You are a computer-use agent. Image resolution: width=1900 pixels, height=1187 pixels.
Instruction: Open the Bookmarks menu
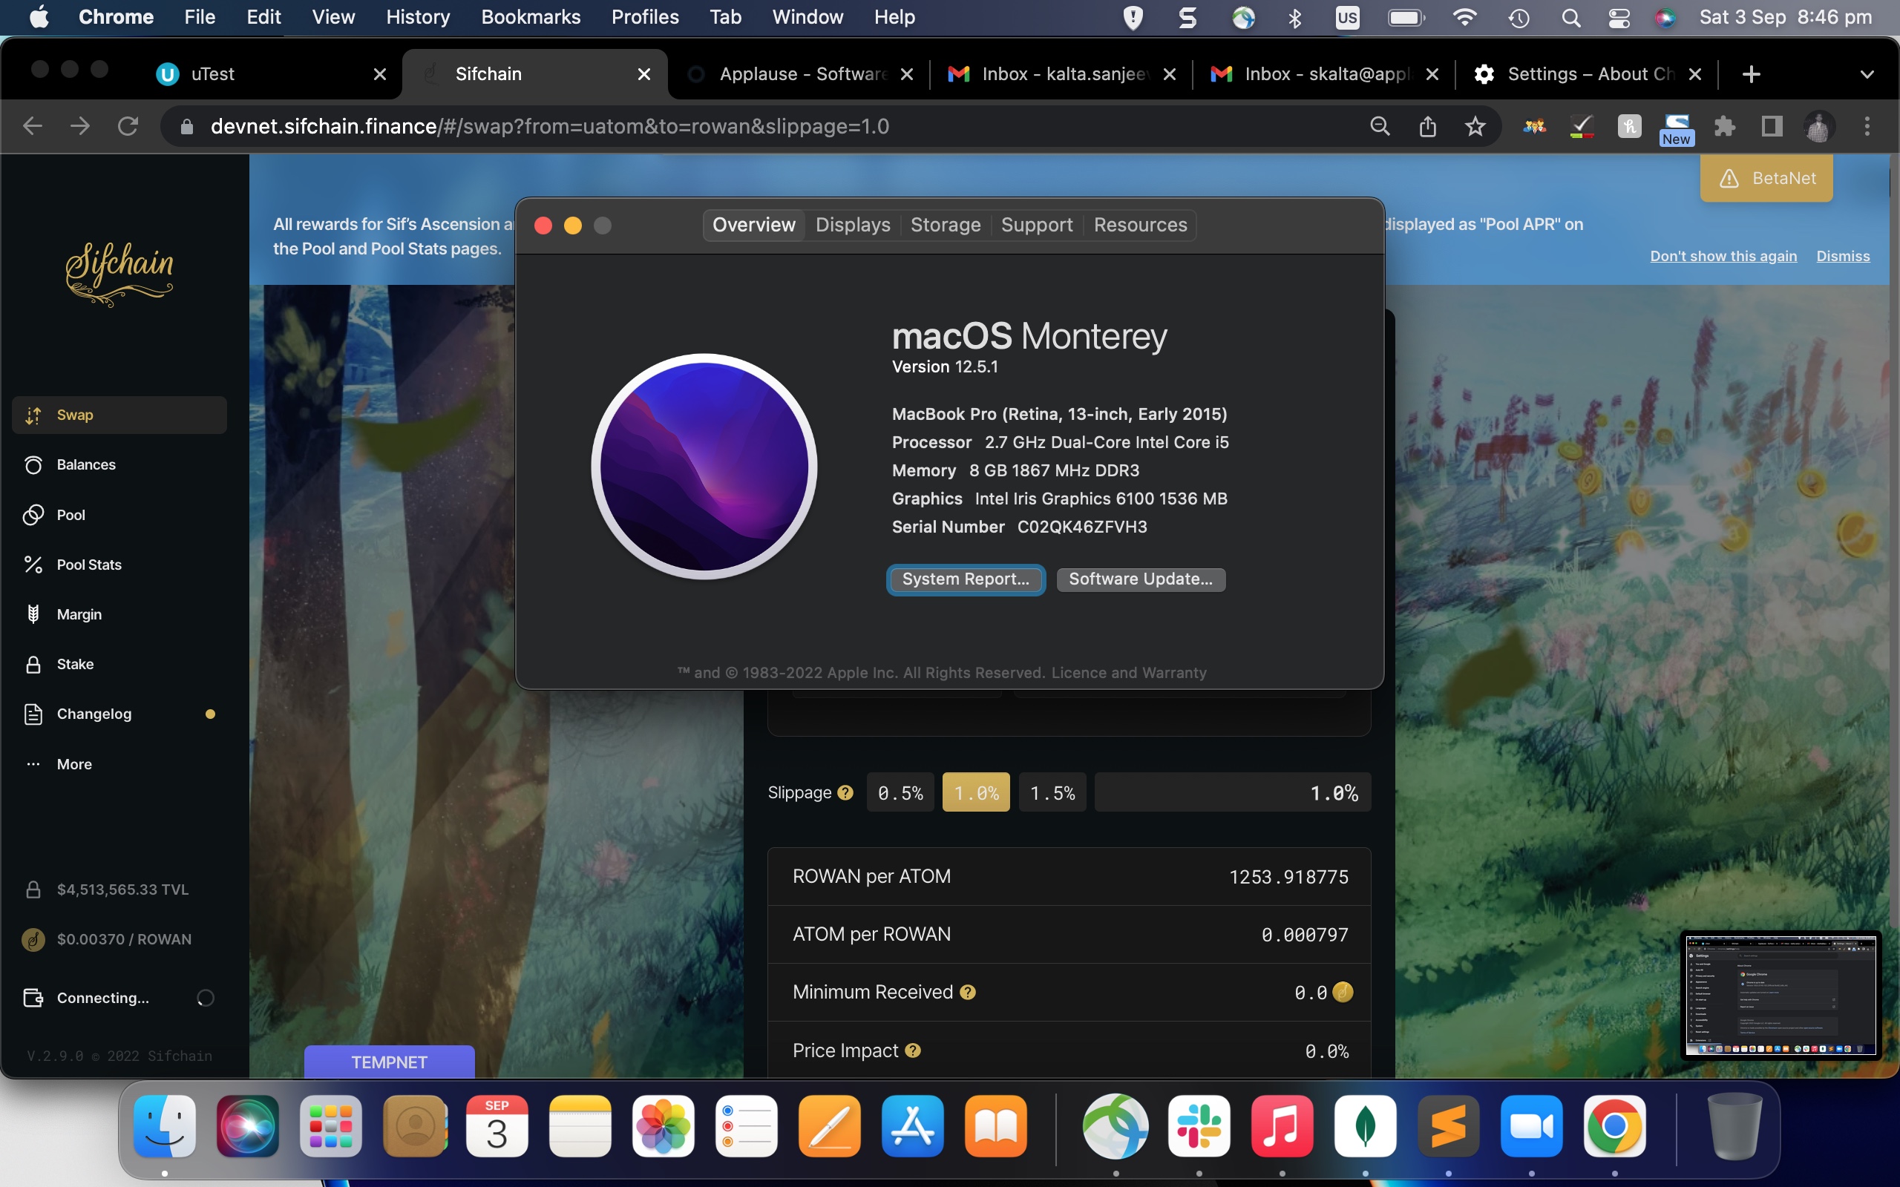(x=531, y=17)
